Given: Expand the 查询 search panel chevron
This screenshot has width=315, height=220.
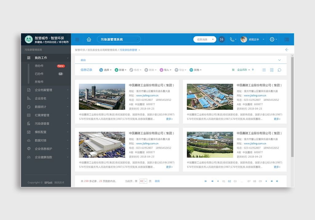Looking at the screenshot, I should (x=279, y=60).
